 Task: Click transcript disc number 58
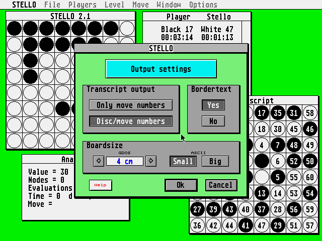click(310, 113)
